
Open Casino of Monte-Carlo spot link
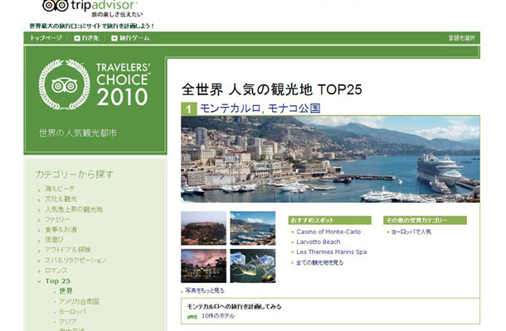(x=328, y=232)
